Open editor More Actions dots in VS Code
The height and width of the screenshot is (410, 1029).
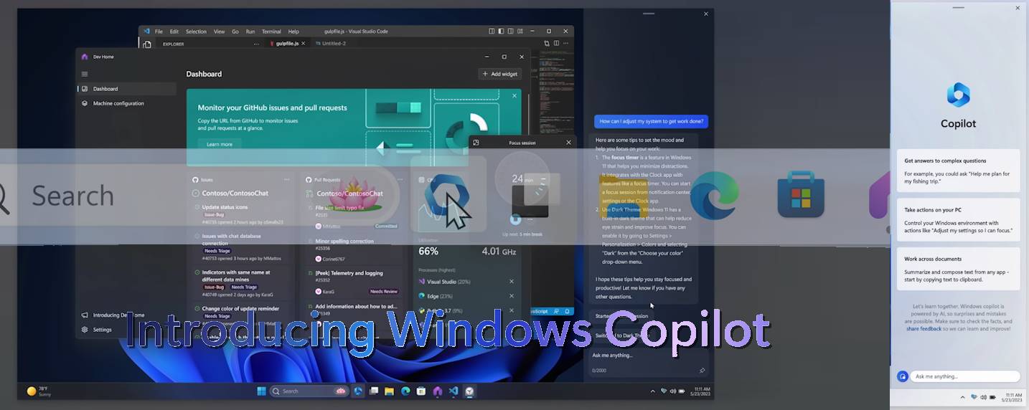(566, 44)
